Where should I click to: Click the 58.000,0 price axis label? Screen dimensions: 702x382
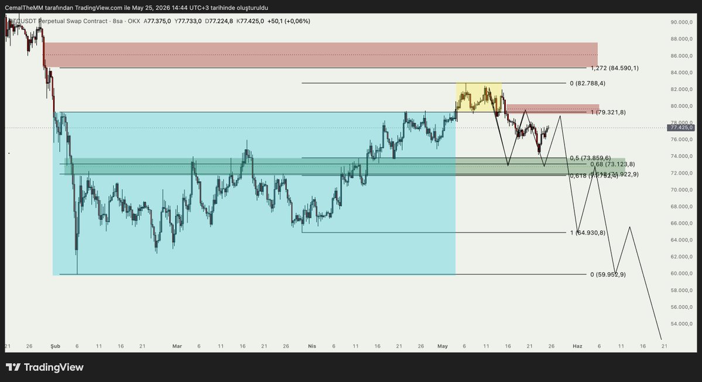point(682,290)
